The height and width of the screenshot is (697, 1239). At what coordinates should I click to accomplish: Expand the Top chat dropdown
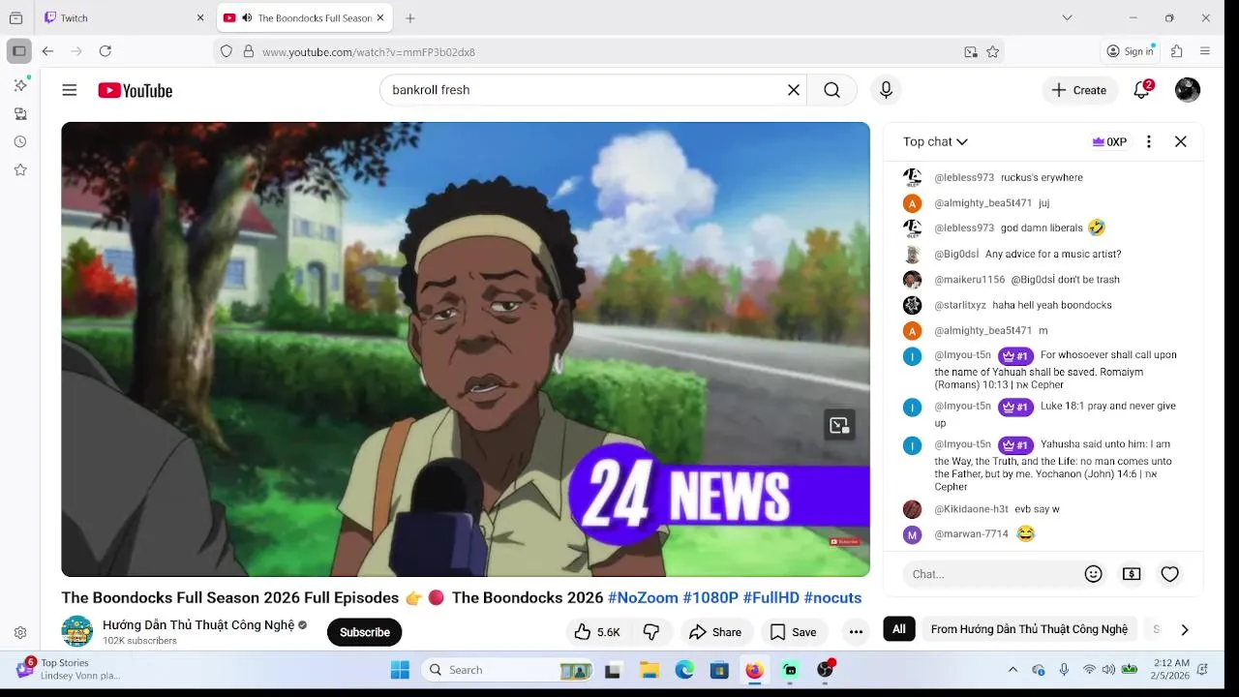[x=935, y=141]
